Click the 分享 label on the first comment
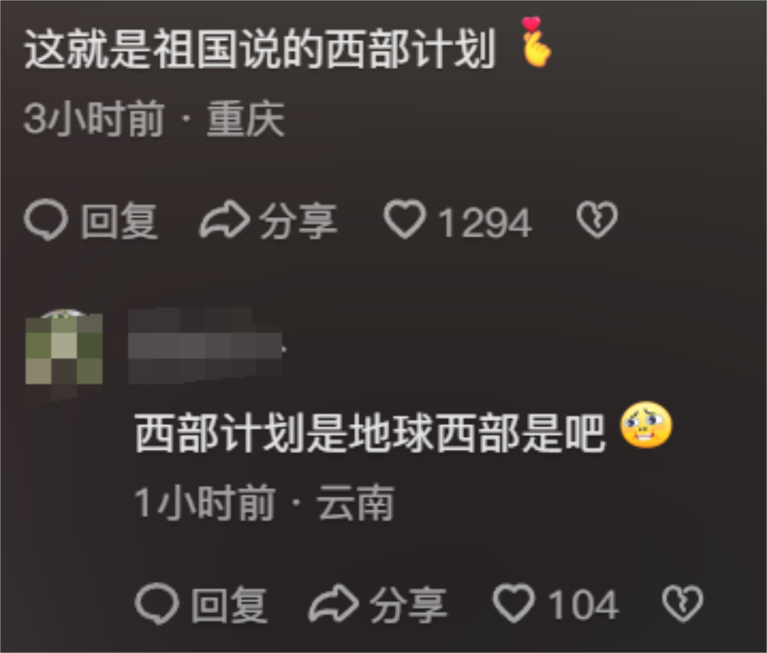Viewport: 767px width, 653px height. tap(298, 221)
